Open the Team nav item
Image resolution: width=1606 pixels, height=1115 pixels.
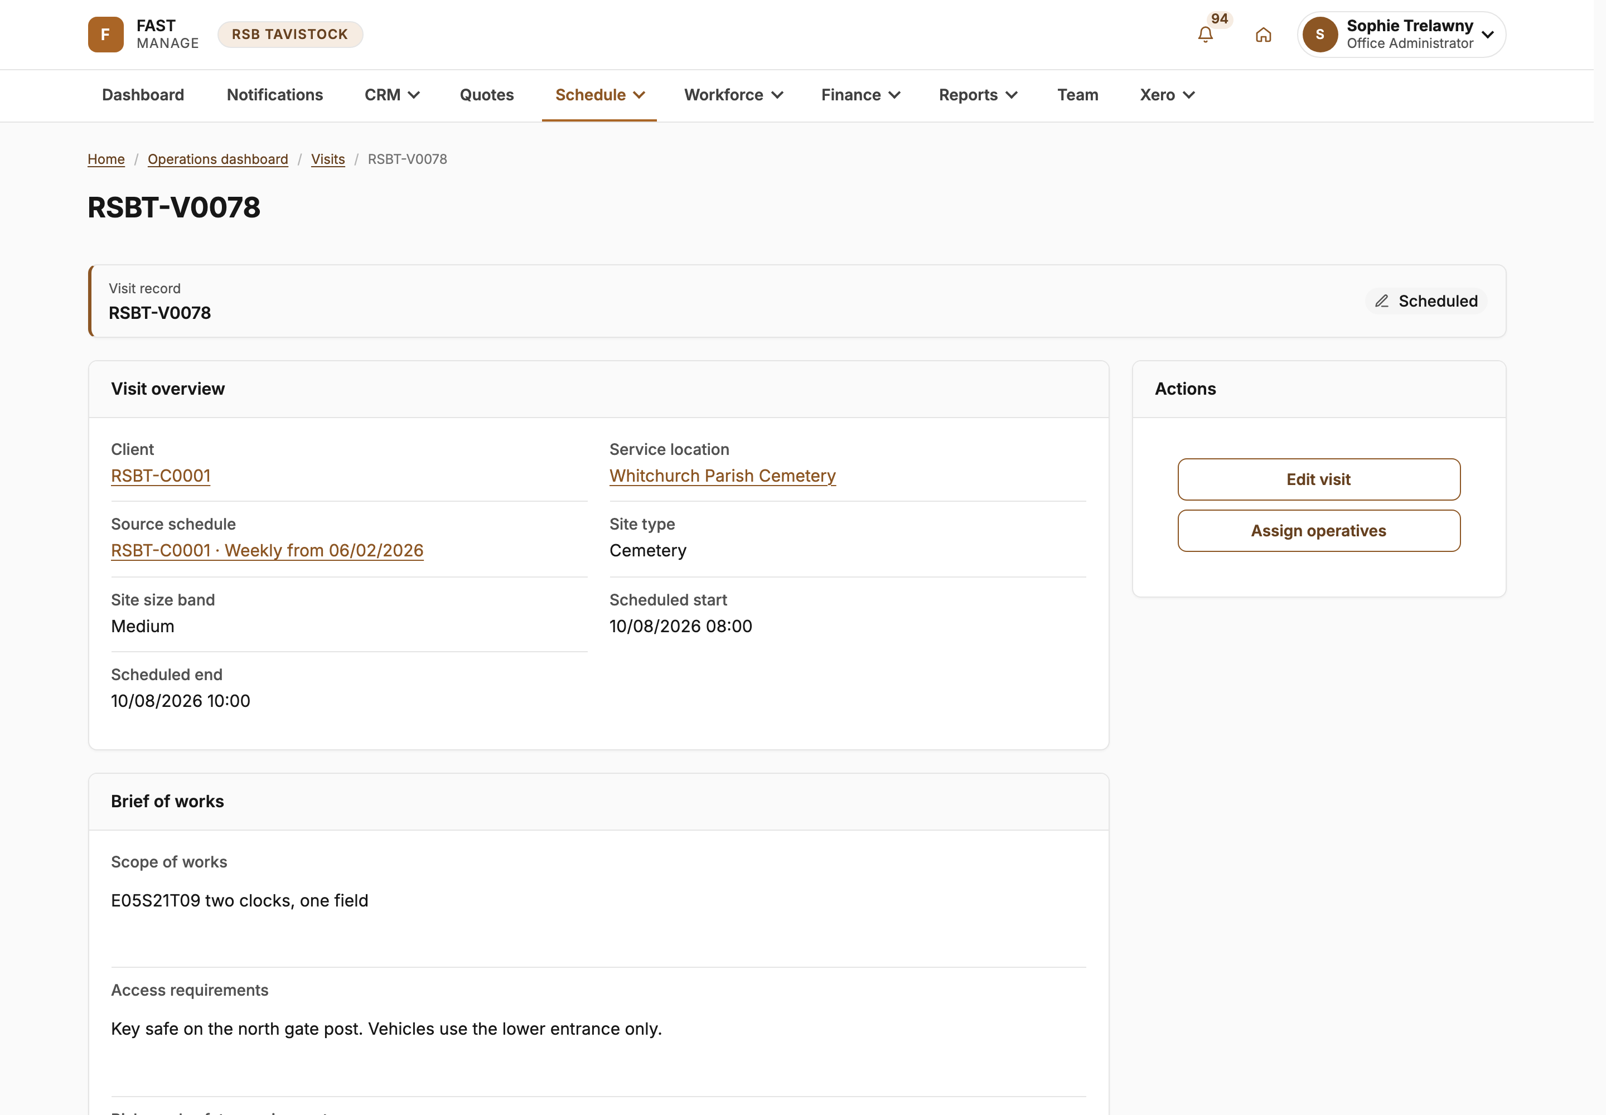click(x=1078, y=95)
